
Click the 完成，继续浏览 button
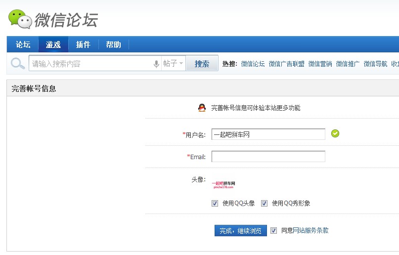tap(240, 231)
